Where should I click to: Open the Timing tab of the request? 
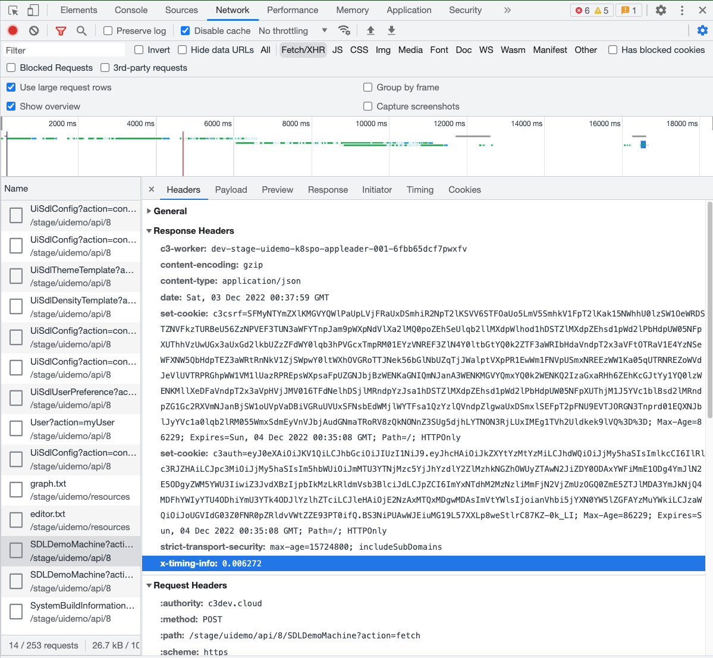[420, 190]
